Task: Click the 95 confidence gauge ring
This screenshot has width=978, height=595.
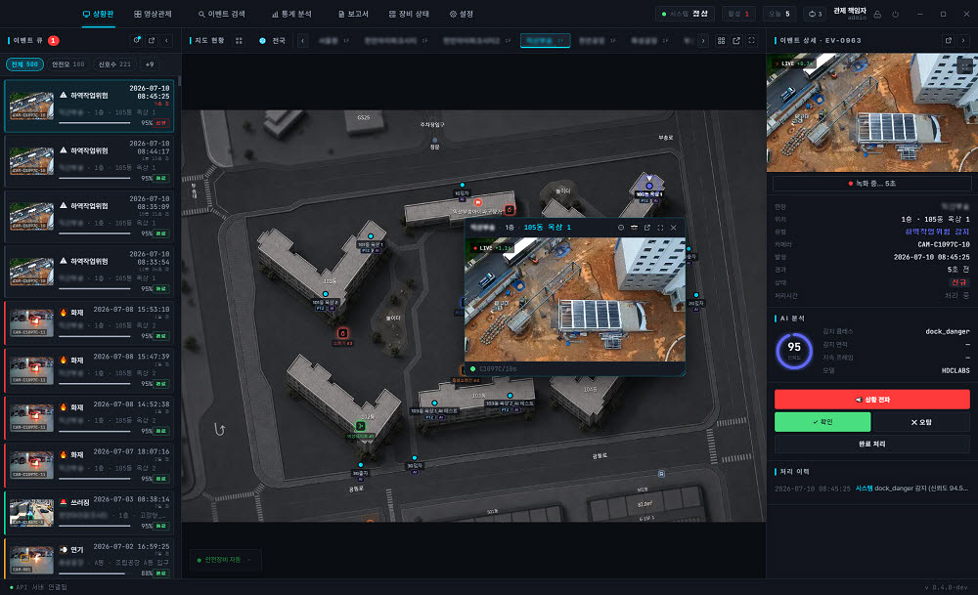Action: (x=794, y=350)
